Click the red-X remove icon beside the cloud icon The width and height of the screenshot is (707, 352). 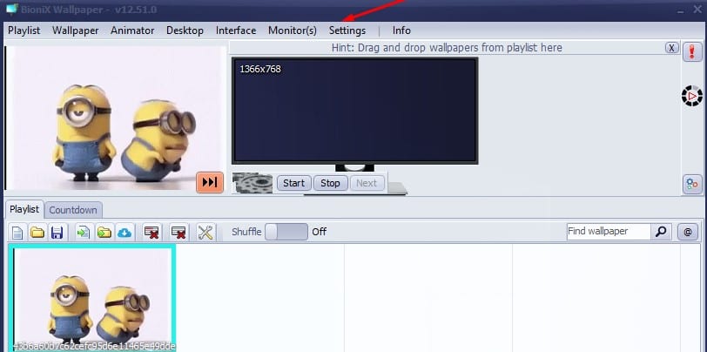[151, 233]
